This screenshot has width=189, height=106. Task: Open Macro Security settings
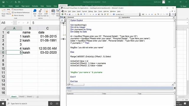point(18,15)
